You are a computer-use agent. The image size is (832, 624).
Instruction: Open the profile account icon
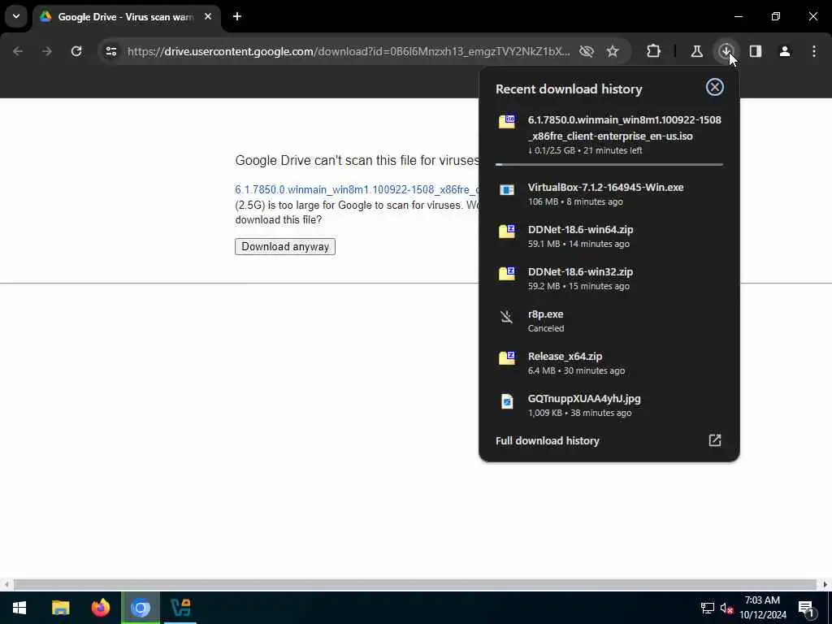point(785,51)
